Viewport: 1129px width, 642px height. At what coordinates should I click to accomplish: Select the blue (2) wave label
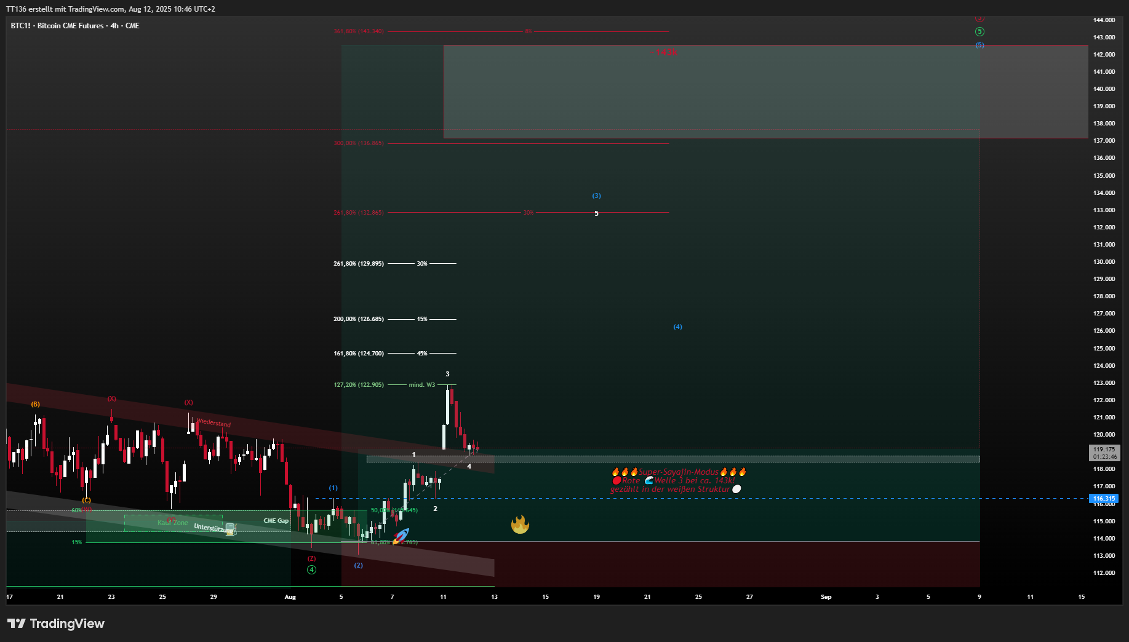(x=358, y=565)
